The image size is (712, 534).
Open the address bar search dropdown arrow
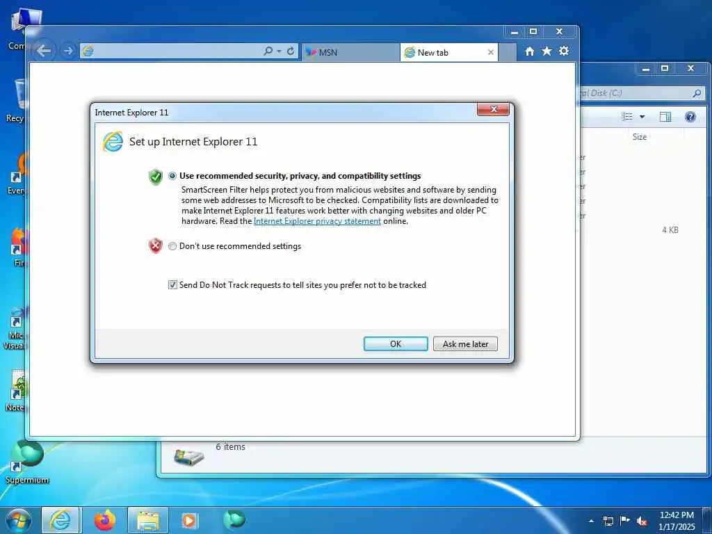click(x=279, y=51)
